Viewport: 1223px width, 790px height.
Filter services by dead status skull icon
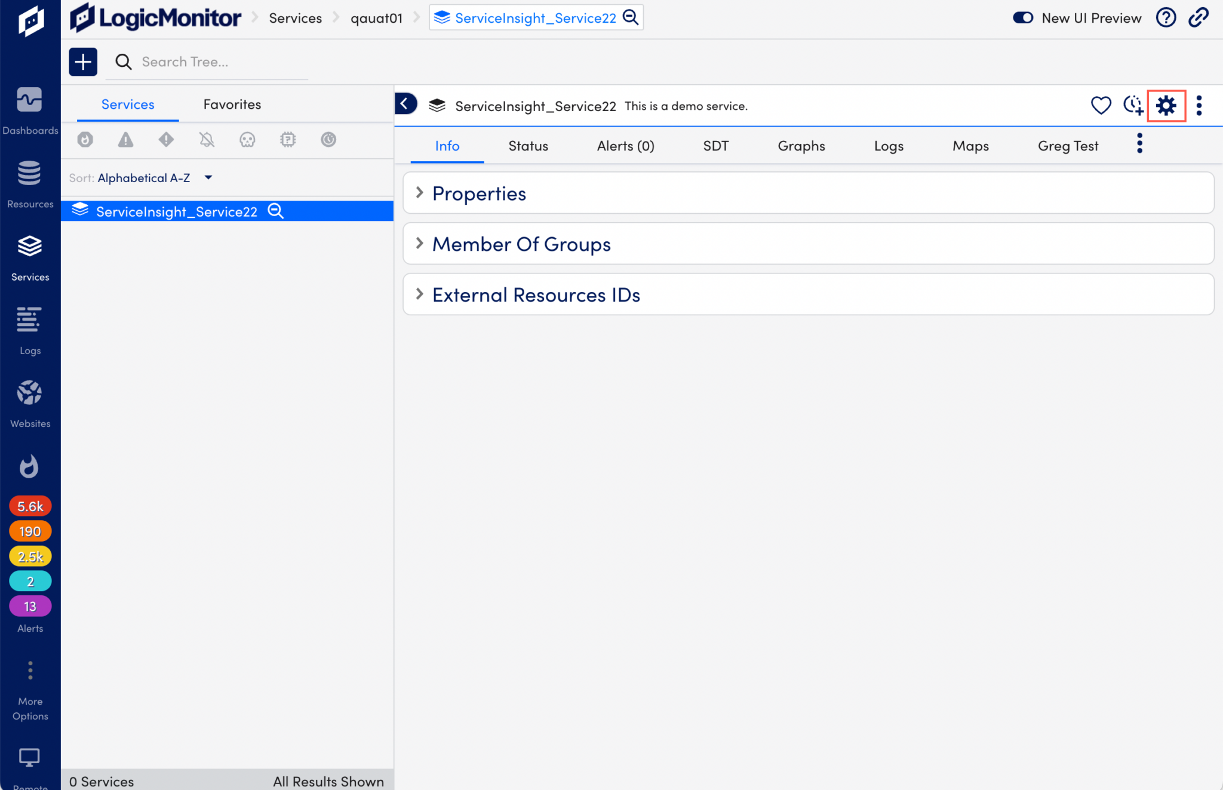[247, 139]
